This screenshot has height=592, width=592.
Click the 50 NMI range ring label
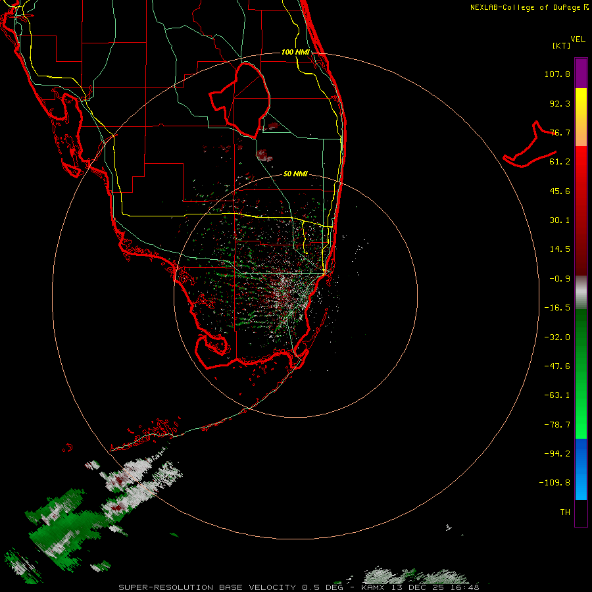295,174
